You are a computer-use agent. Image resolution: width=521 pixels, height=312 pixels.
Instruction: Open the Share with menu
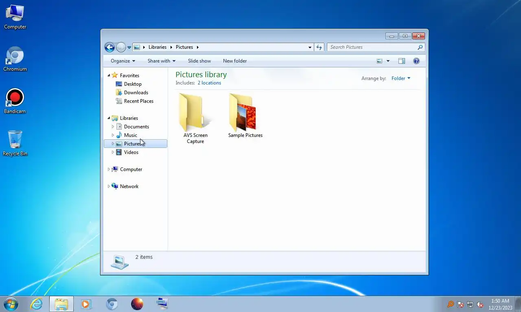(x=162, y=61)
